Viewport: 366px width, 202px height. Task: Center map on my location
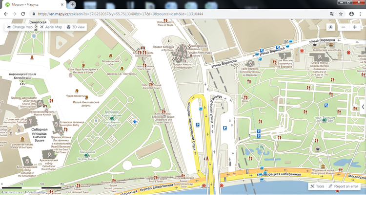pos(330,27)
